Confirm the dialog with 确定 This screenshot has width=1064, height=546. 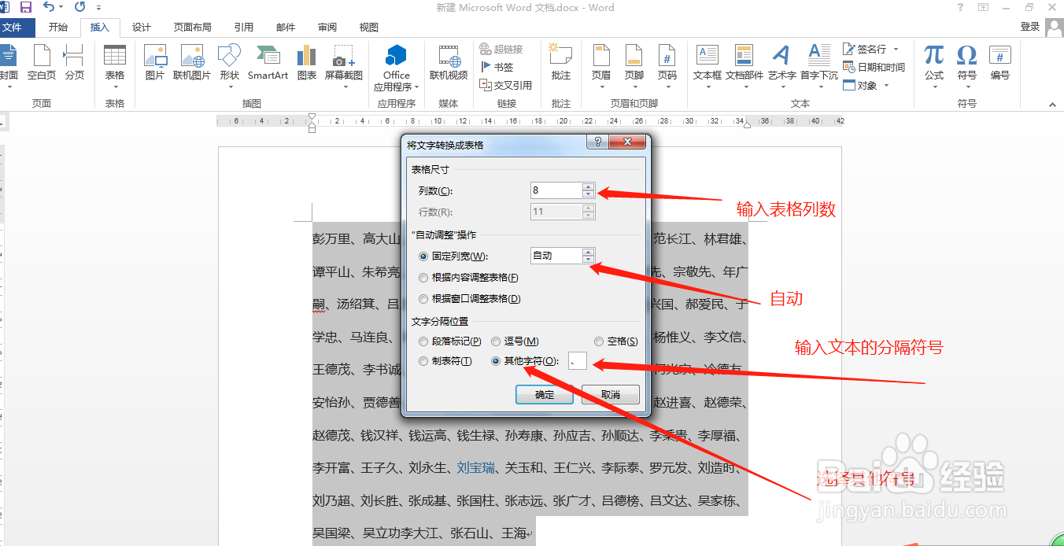[544, 394]
